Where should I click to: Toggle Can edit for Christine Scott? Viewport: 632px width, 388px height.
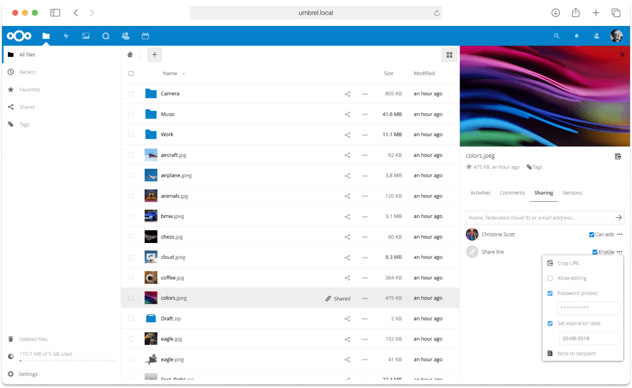(x=592, y=235)
